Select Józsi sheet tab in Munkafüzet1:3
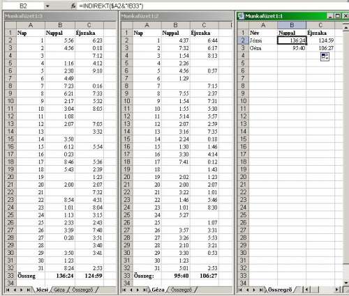The image size is (349, 296). (42, 290)
